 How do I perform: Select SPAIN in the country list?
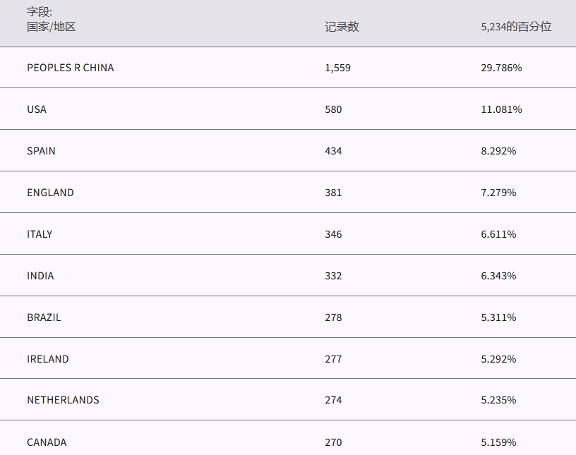click(41, 151)
